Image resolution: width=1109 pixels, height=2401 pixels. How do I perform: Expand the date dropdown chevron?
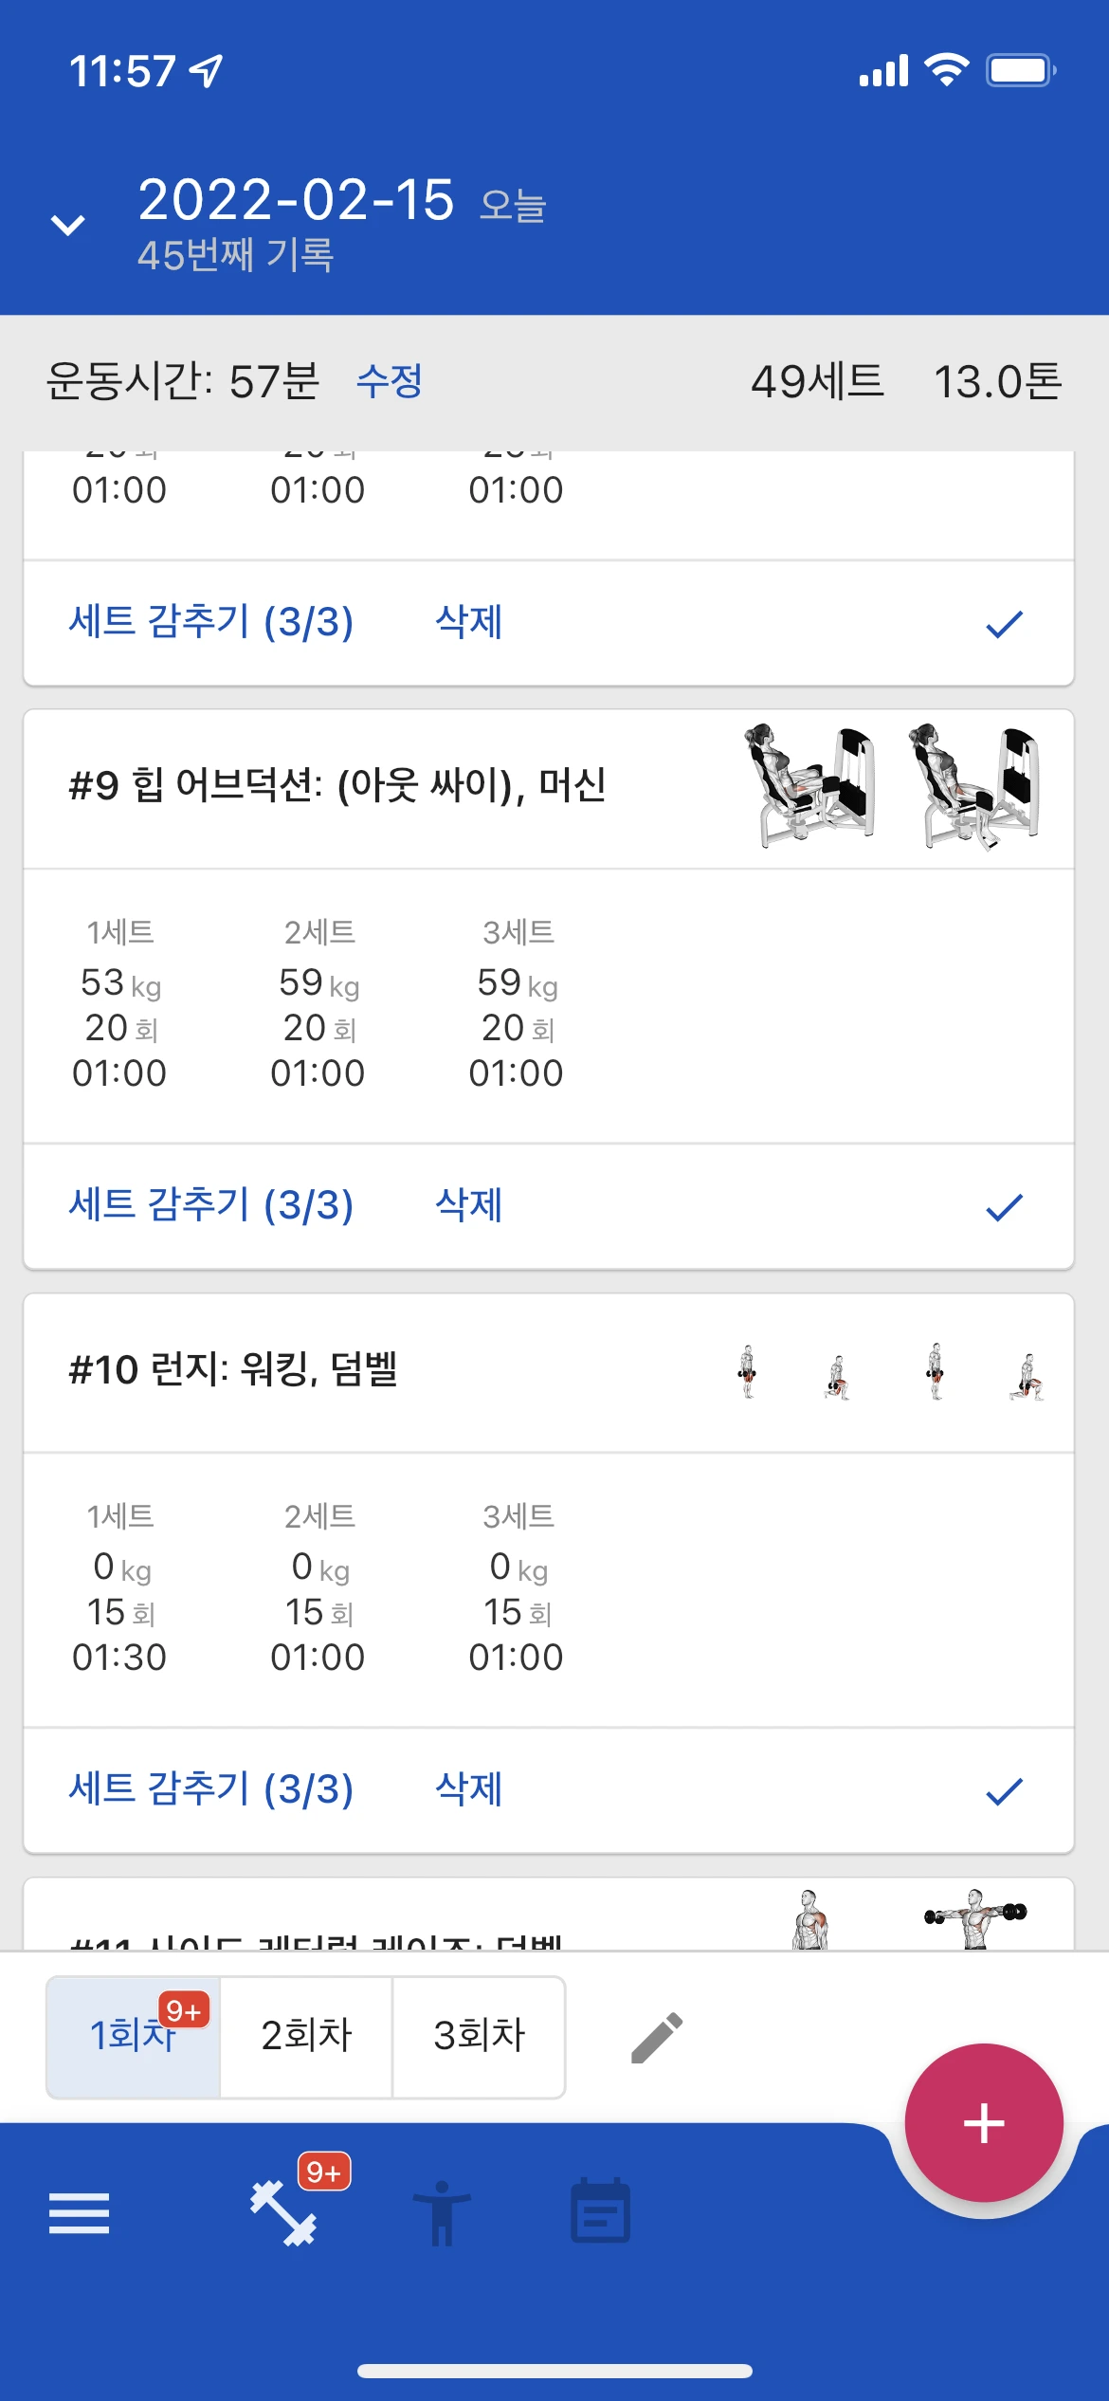coord(67,225)
